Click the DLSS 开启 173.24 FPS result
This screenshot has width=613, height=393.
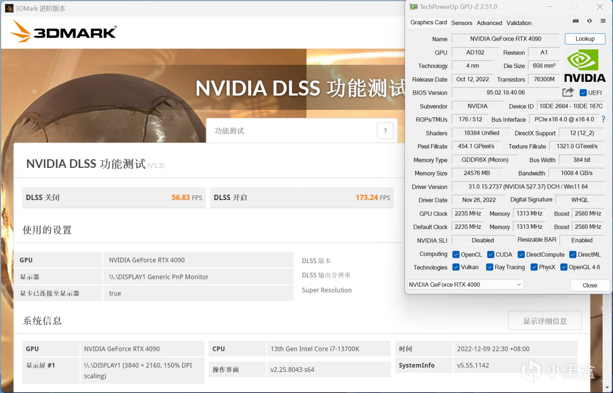[302, 198]
